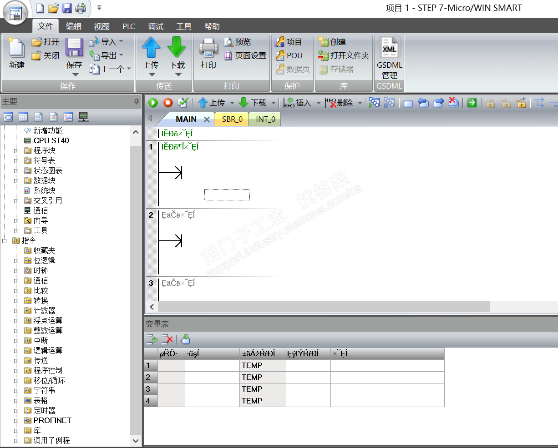Click the 保存 (Save) floppy icon
Screen dimensions: 558x448
(74, 48)
